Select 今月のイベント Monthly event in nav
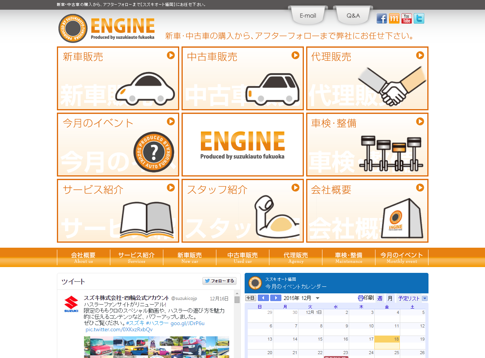Screen dimensions: 485x358 click(402, 257)
